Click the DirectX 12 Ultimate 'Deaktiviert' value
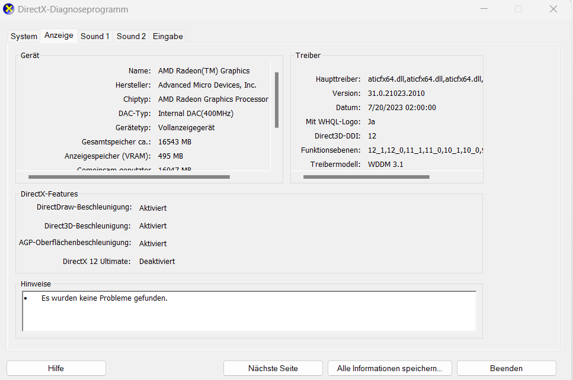 coord(157,262)
